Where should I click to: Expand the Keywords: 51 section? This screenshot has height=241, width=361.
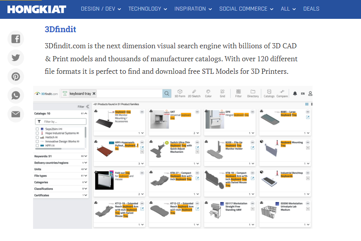[x=61, y=156]
